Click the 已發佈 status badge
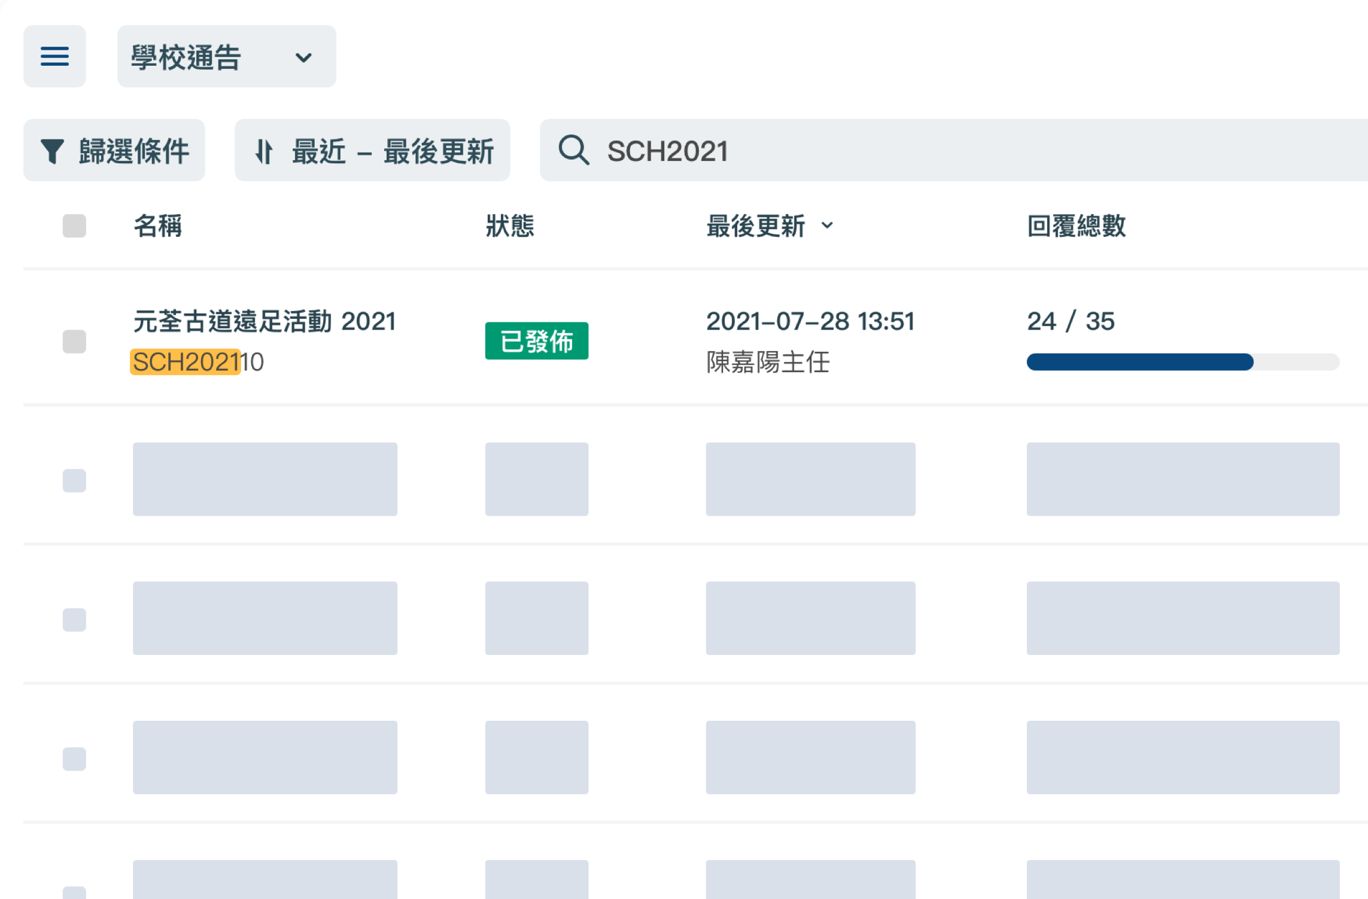Screen dimensions: 1368x899 coord(537,341)
